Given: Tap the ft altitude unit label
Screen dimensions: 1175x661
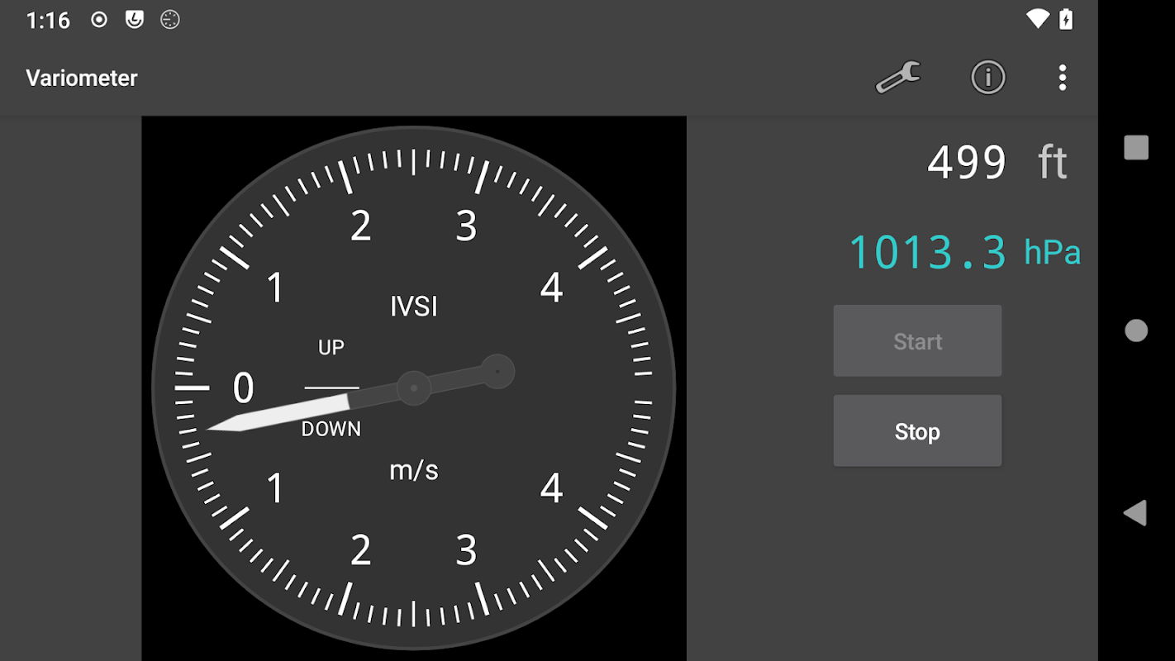Looking at the screenshot, I should [x=1053, y=162].
